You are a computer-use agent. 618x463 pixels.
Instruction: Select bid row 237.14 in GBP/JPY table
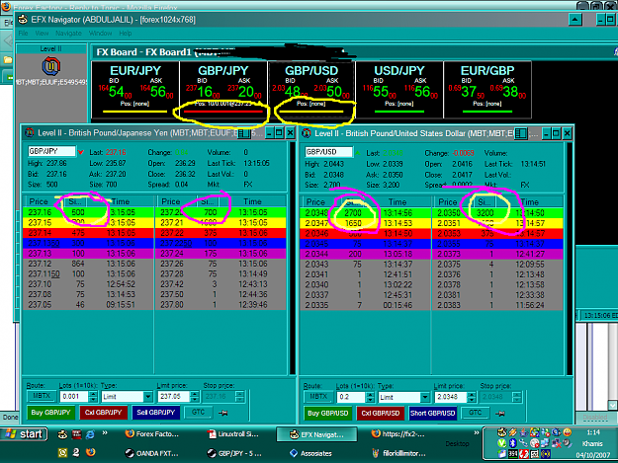(88, 233)
